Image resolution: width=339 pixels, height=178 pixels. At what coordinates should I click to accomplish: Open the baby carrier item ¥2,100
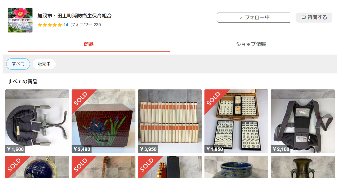(303, 121)
